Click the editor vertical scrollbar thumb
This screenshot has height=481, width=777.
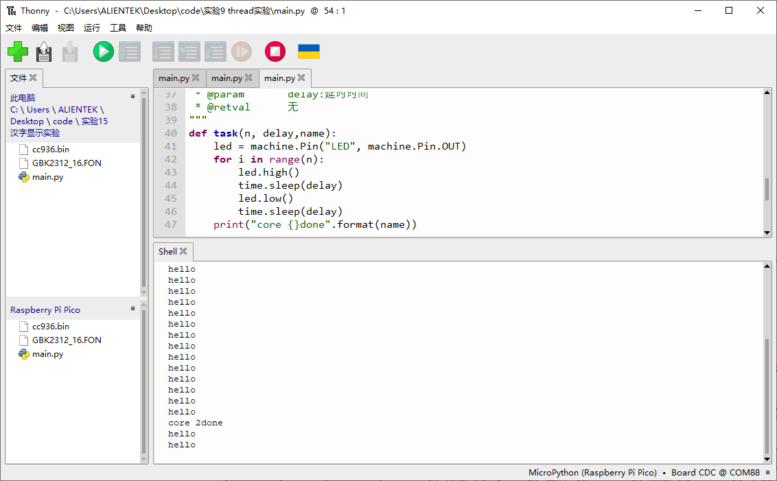pos(767,190)
